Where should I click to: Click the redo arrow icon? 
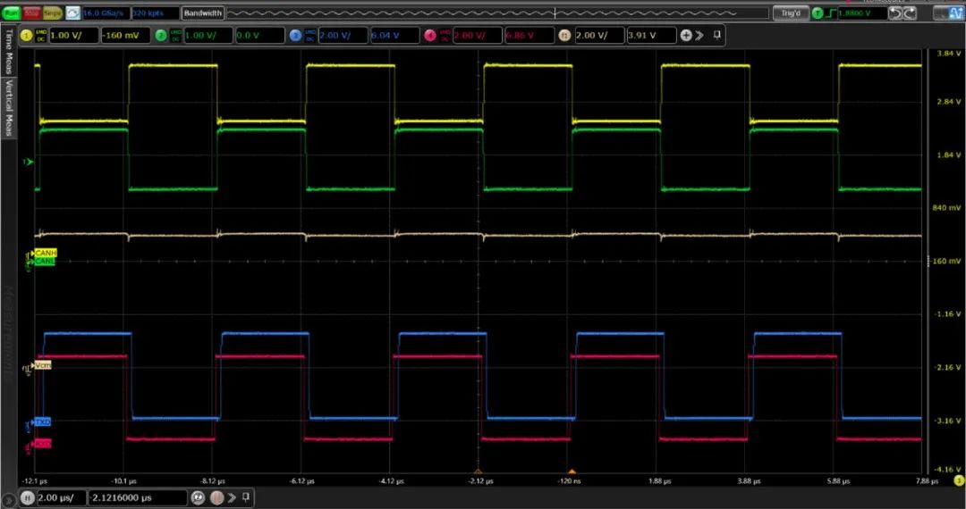pyautogui.click(x=910, y=13)
